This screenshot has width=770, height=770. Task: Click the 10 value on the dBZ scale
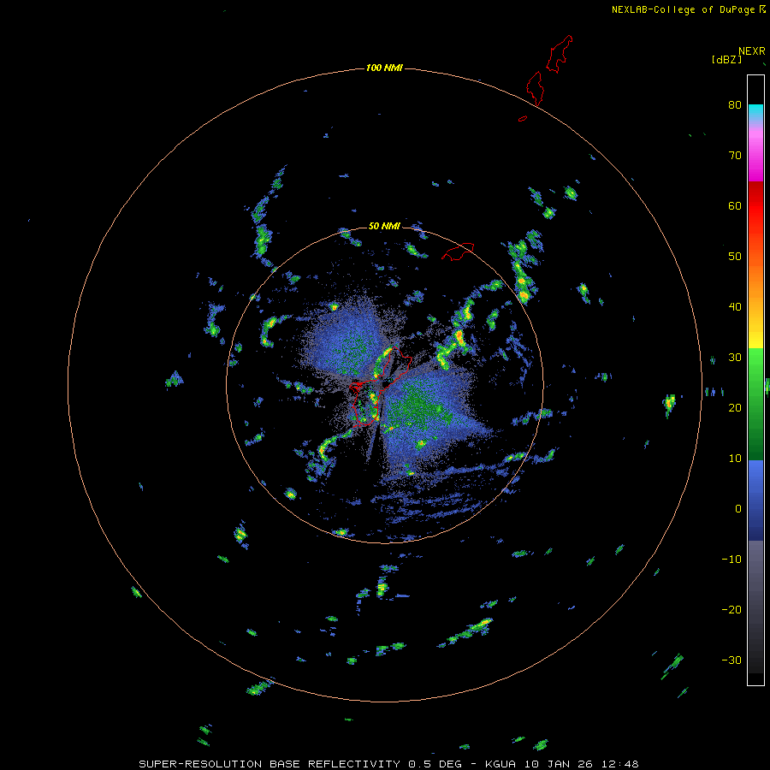coord(735,459)
